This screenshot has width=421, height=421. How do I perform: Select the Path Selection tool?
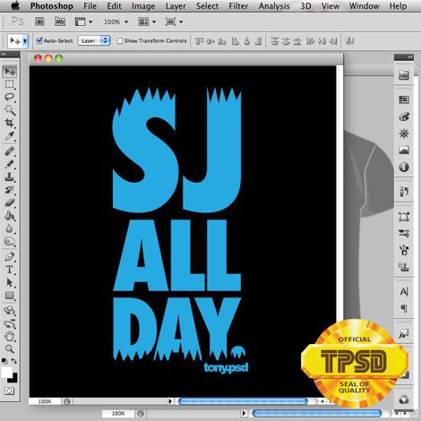tap(10, 282)
